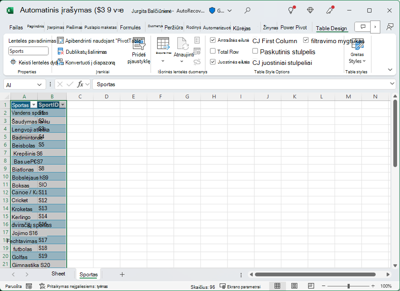
Task: Open the SportID column filter dropdown
Action: (63, 105)
